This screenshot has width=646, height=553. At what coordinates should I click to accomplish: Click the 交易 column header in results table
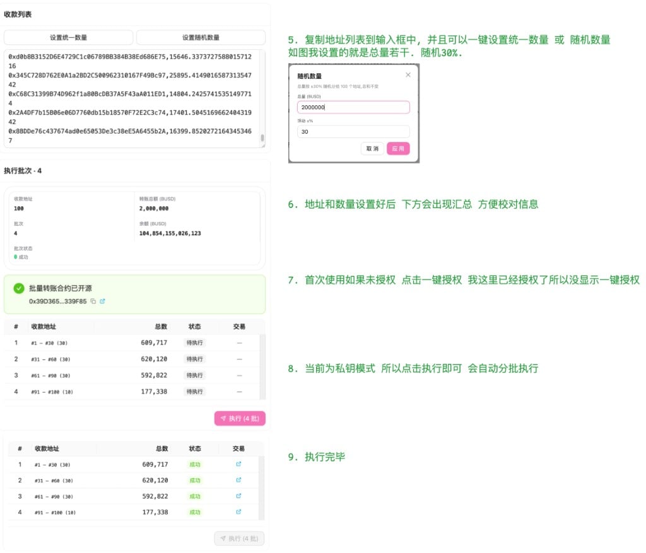coord(238,448)
